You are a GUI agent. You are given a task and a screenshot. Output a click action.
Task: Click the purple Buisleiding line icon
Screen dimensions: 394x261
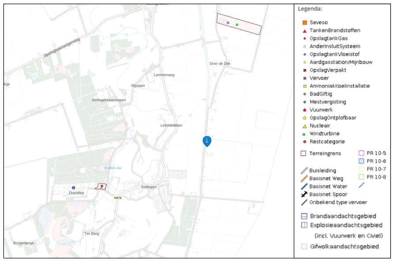tap(304, 171)
